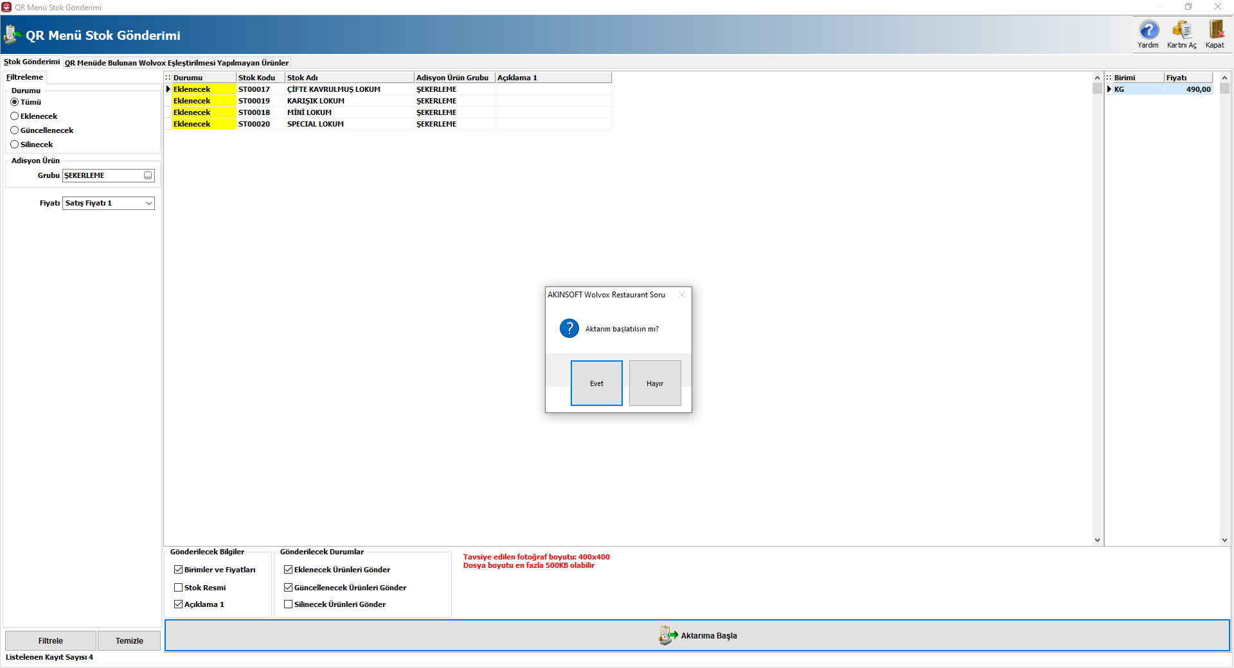Start transfer via Aktarıma Başla button

pos(697,635)
